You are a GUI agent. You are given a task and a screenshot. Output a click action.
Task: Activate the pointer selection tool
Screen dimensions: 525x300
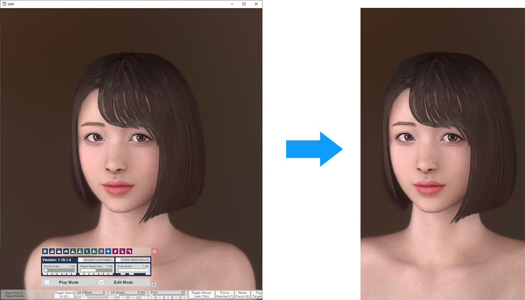point(87,251)
